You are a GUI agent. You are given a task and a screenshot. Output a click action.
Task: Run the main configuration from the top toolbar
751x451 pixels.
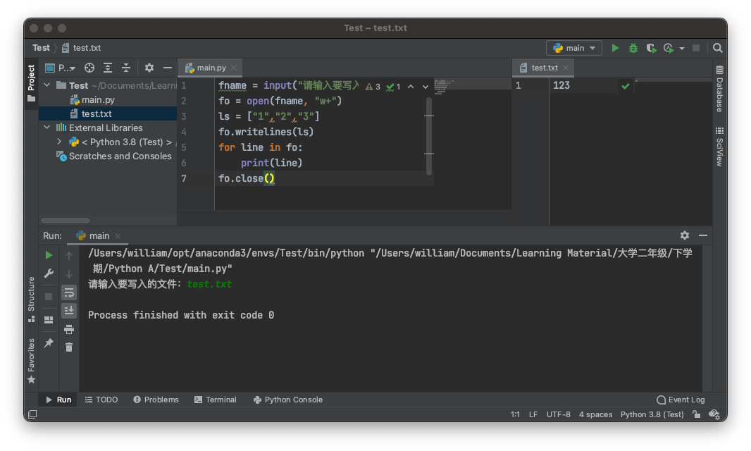[615, 48]
